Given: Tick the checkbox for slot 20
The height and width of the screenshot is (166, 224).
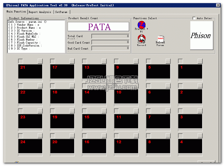Looking at the screenshot, I should click(x=53, y=136).
